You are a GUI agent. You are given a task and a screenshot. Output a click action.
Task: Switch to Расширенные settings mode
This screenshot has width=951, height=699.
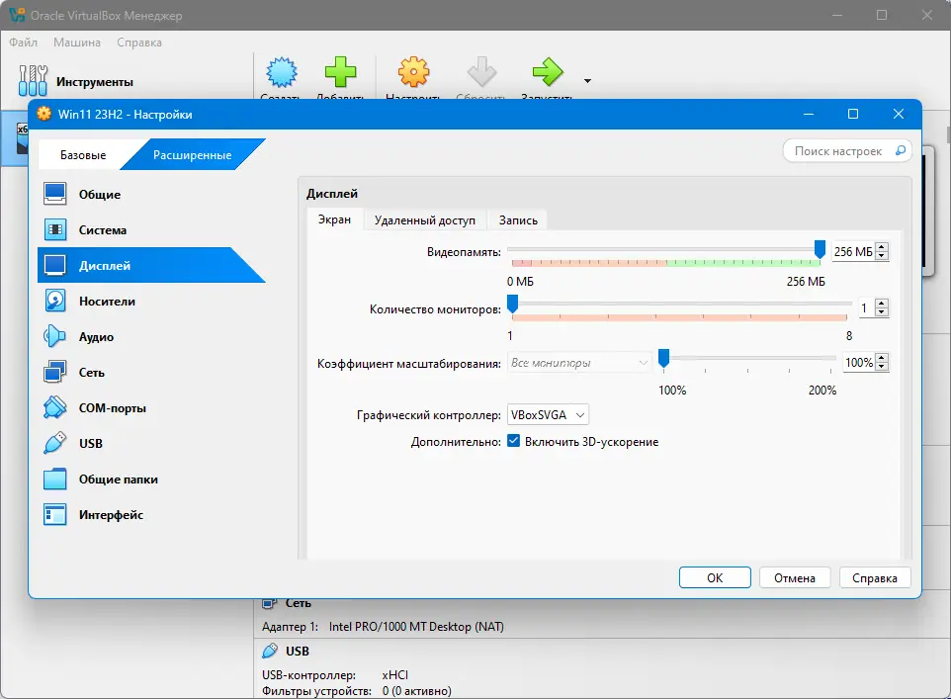pos(192,154)
